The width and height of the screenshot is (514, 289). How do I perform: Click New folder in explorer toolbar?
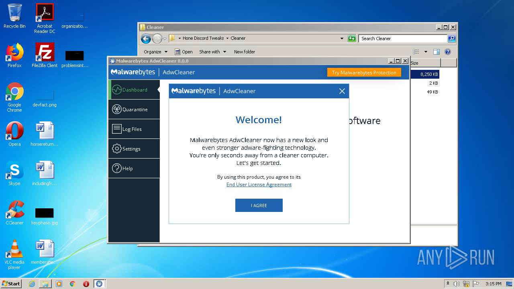[x=245, y=52]
